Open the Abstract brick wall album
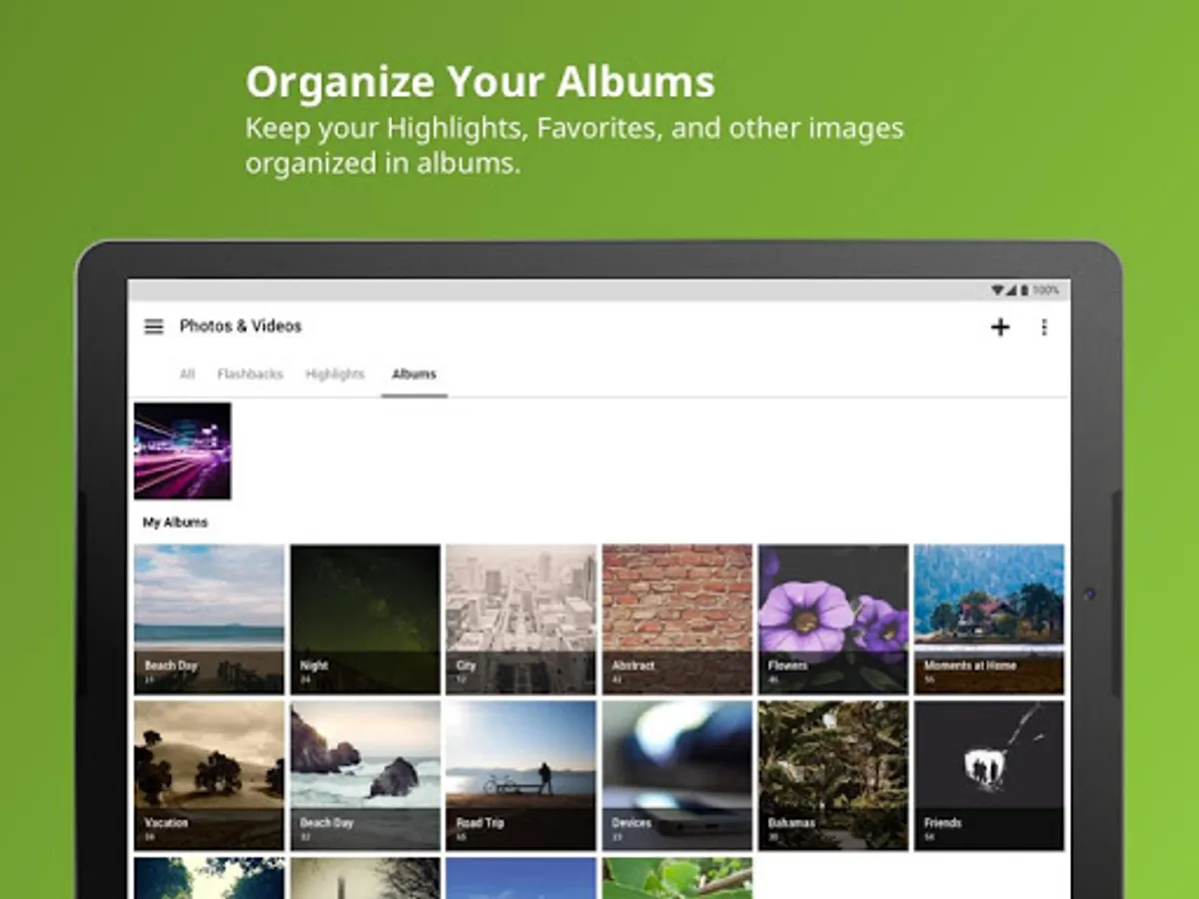The height and width of the screenshot is (899, 1199). pos(677,619)
